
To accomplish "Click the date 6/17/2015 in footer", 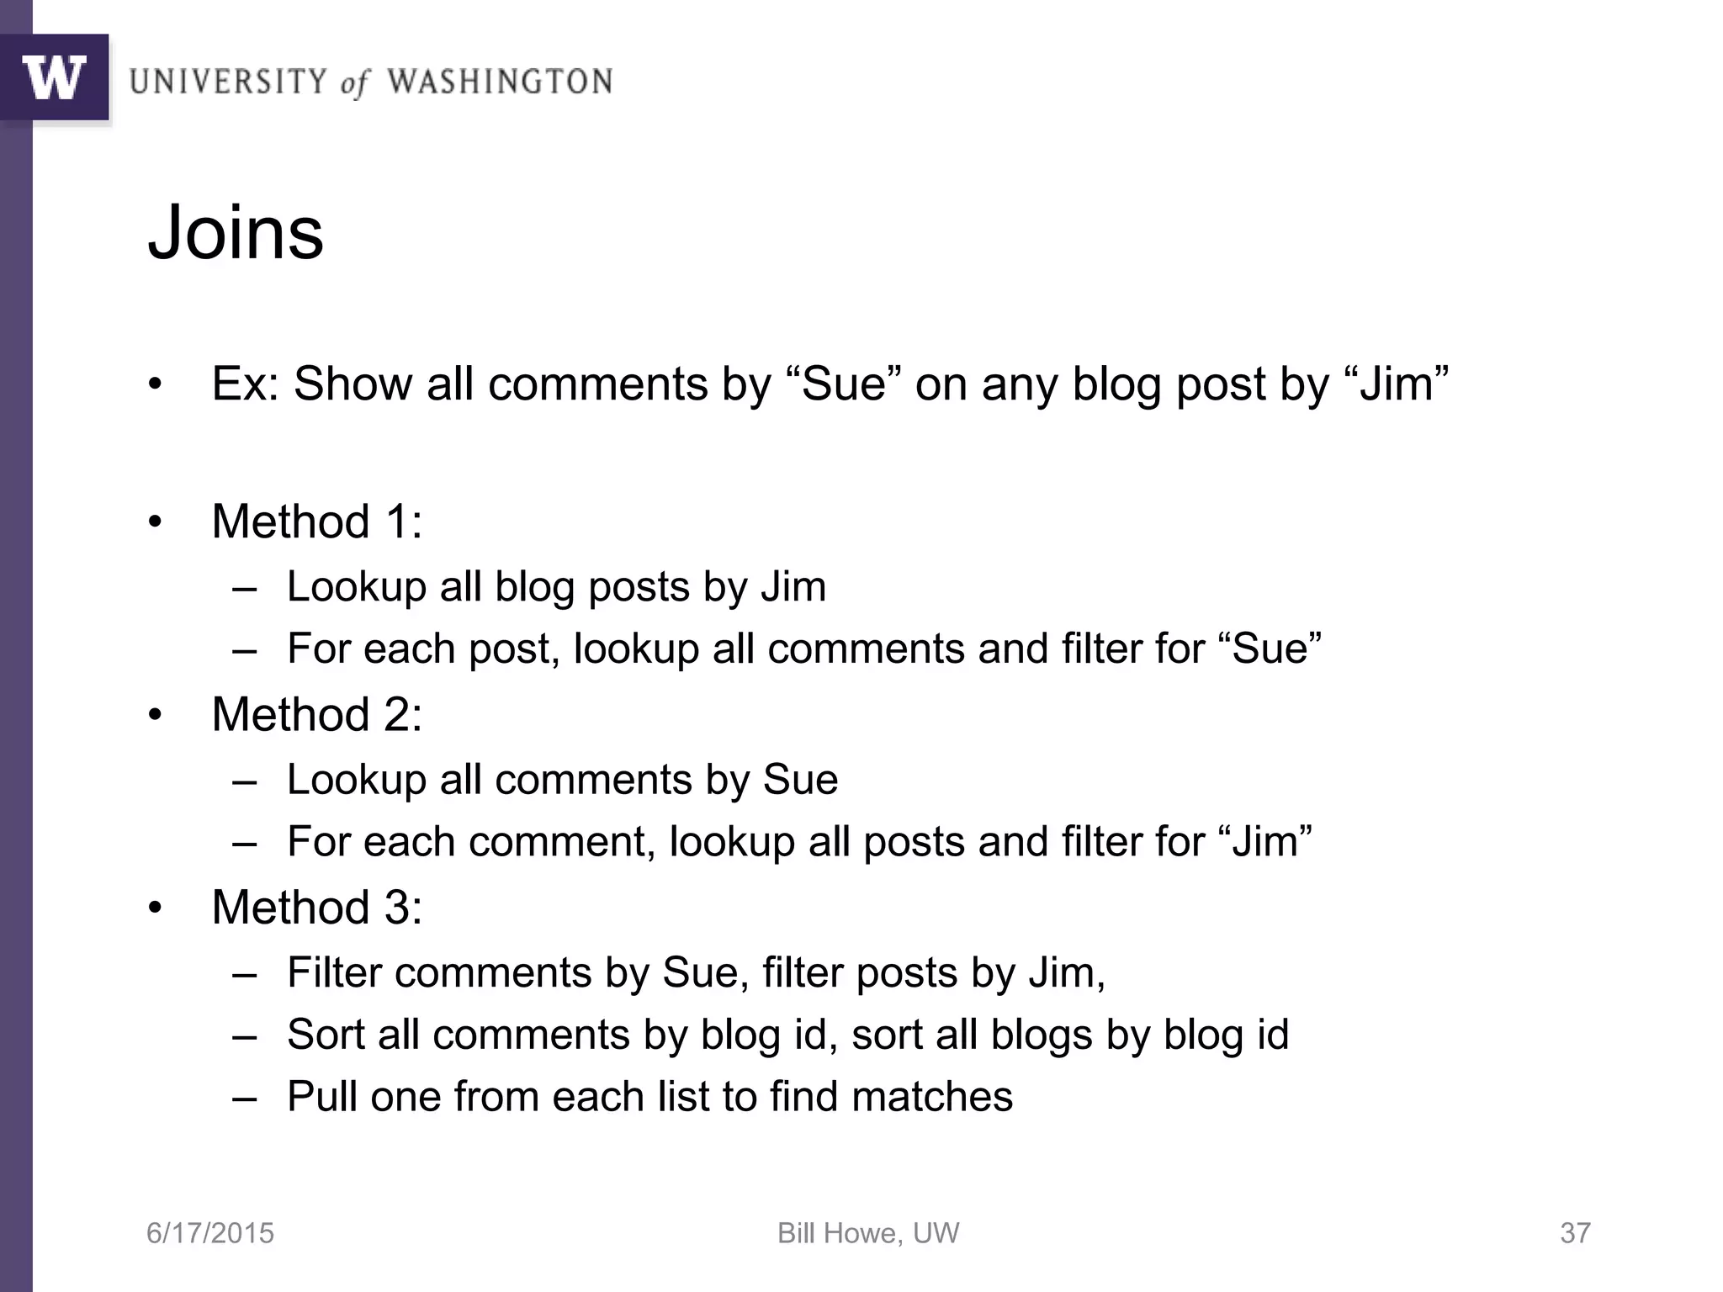I will pos(210,1233).
